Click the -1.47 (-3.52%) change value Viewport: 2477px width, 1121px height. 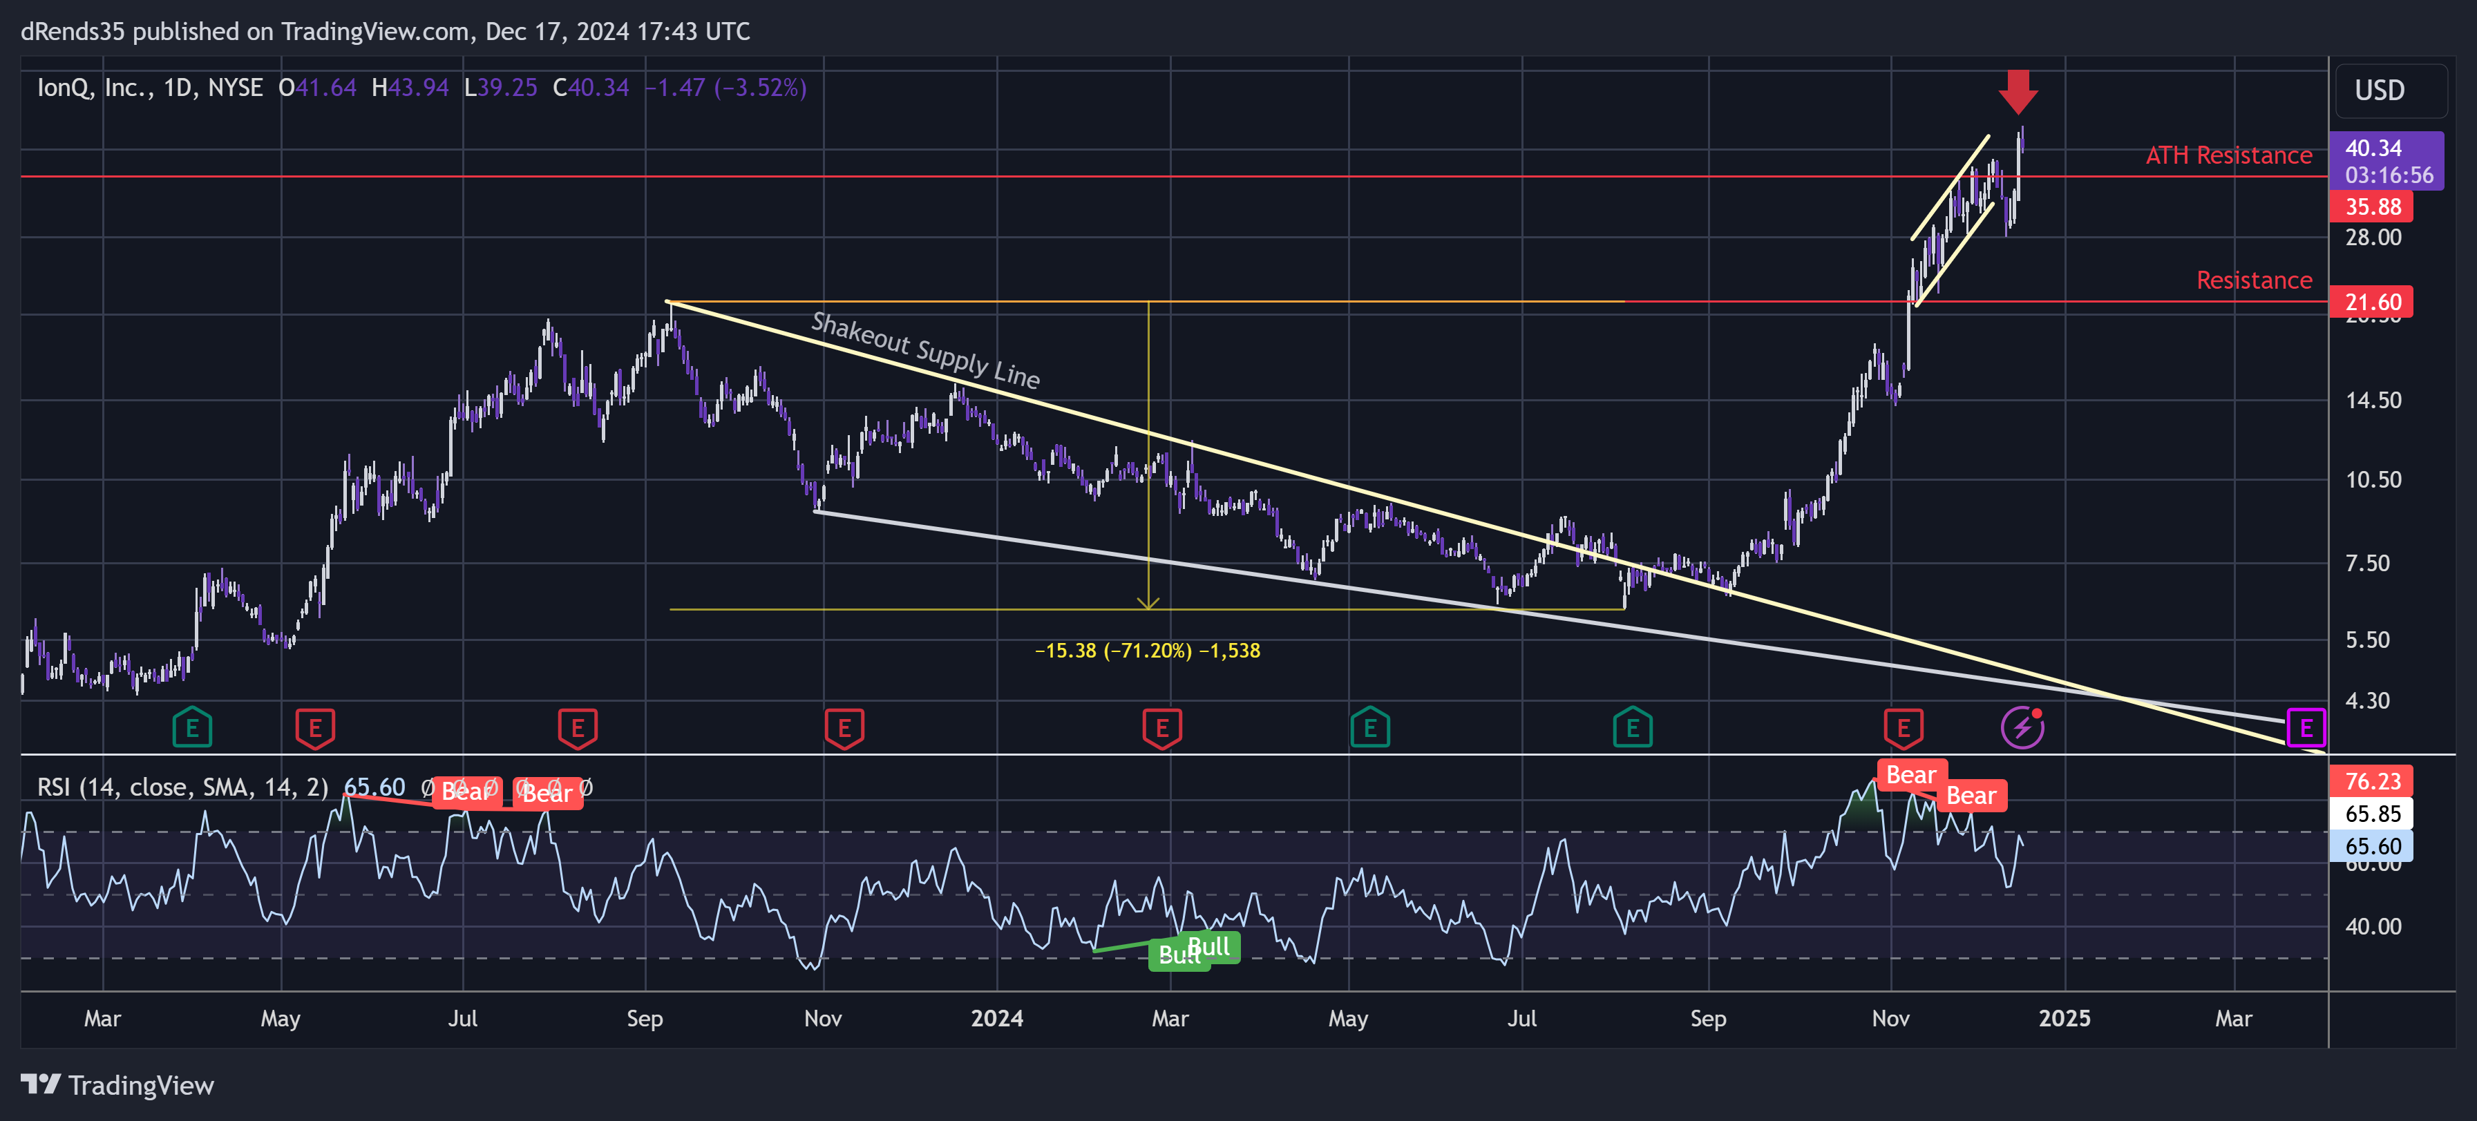click(725, 88)
